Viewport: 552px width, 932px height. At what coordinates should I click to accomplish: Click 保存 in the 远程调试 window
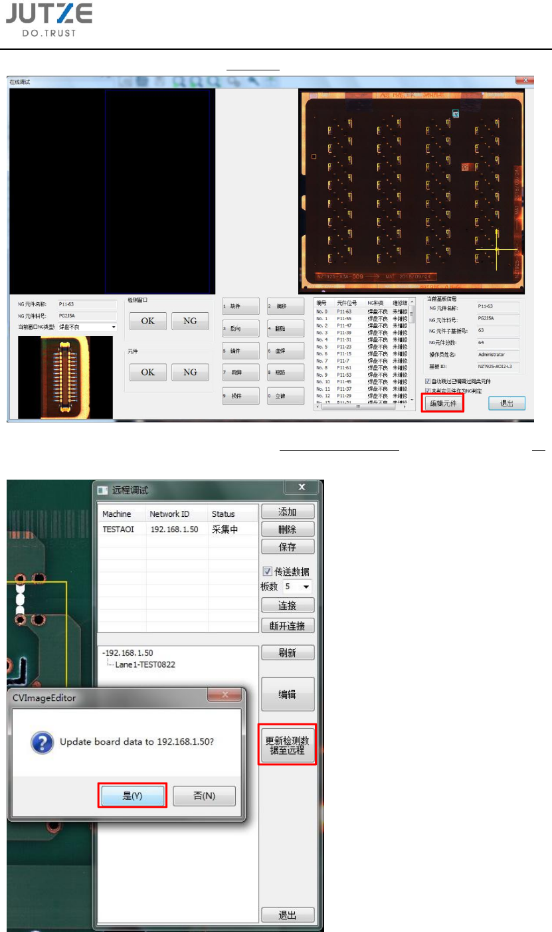[x=288, y=547]
